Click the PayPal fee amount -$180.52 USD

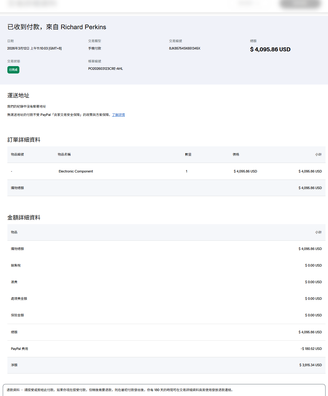pos(311,349)
